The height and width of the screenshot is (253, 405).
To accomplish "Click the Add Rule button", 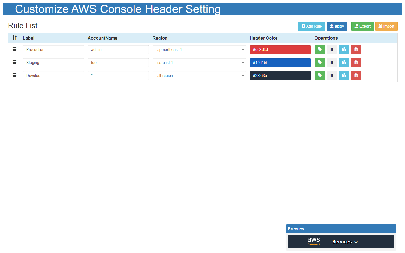I will [311, 26].
